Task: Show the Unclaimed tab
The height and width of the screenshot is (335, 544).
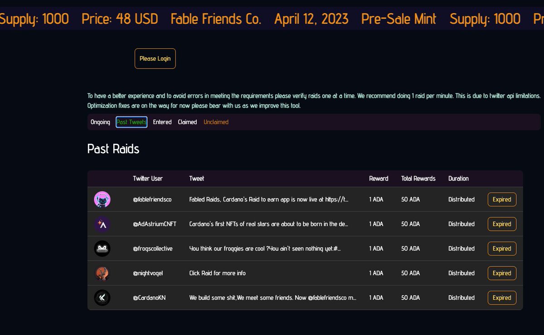Action: coord(216,122)
